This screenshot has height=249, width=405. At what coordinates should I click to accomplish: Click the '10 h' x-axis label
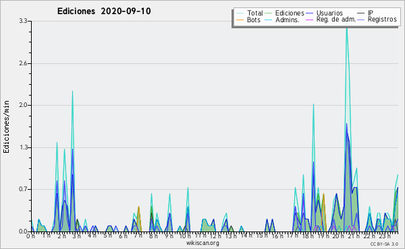click(185, 236)
